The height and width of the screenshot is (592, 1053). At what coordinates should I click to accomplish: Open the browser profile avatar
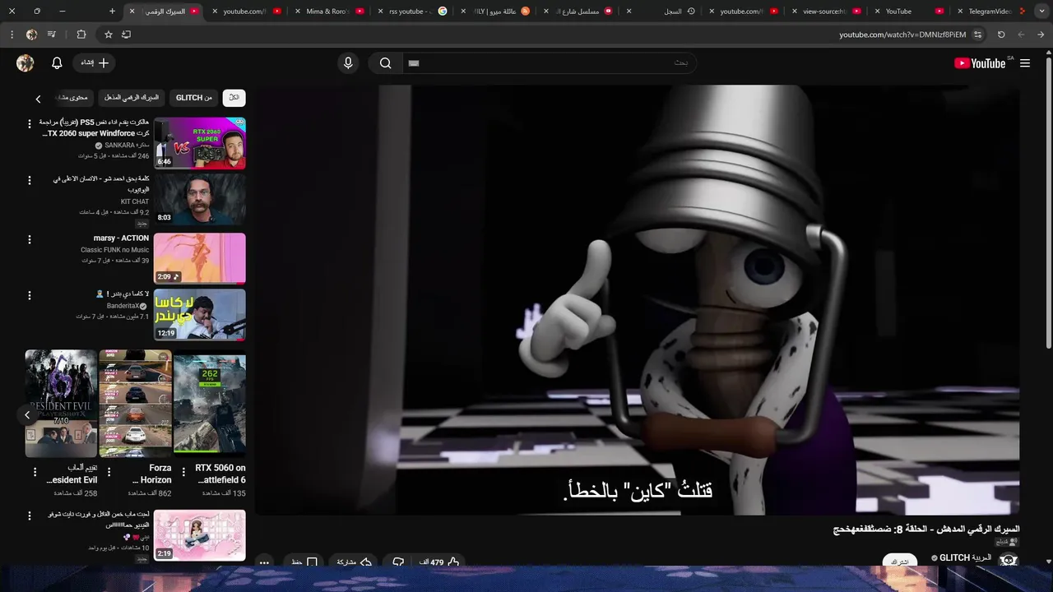click(x=31, y=35)
